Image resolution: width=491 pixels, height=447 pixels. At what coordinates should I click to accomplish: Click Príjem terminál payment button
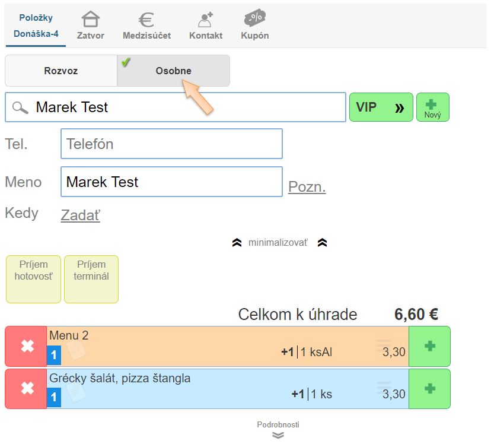(91, 279)
